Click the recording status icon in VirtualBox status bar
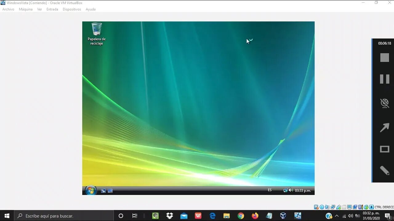 pos(355,207)
